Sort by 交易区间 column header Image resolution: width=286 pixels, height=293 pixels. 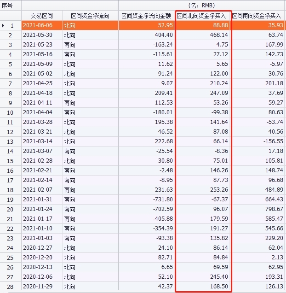(x=42, y=16)
